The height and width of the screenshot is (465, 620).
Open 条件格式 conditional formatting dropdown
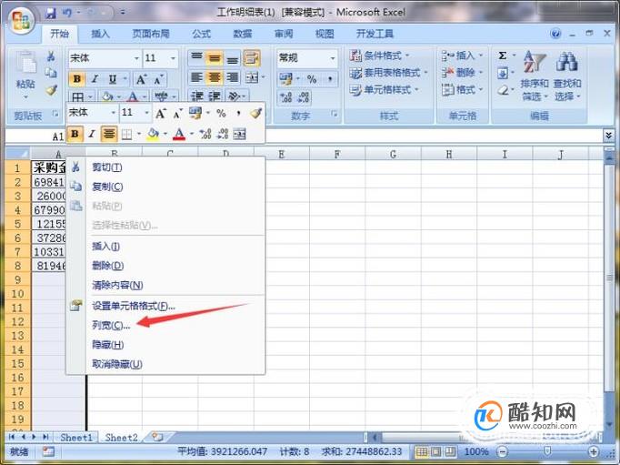click(x=380, y=56)
